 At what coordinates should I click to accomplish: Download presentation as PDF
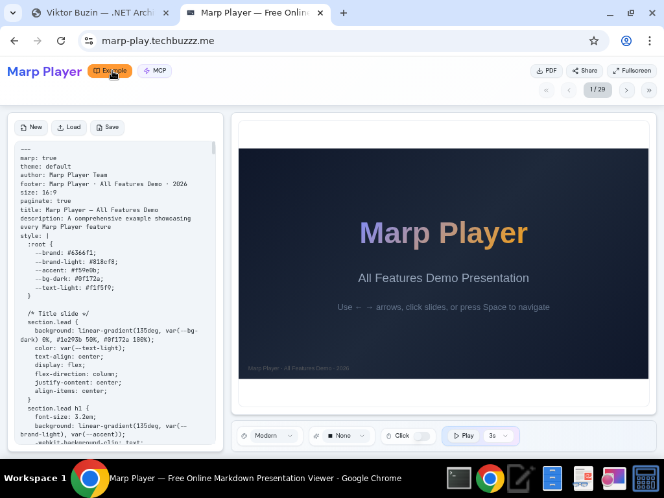[546, 71]
